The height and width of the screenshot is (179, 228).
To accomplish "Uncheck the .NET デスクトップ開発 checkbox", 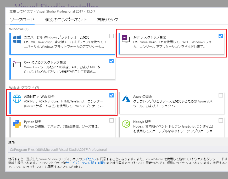I will pos(221,36).
